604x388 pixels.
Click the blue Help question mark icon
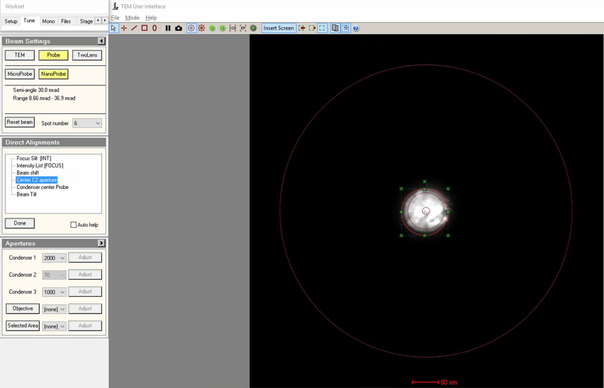pyautogui.click(x=356, y=28)
